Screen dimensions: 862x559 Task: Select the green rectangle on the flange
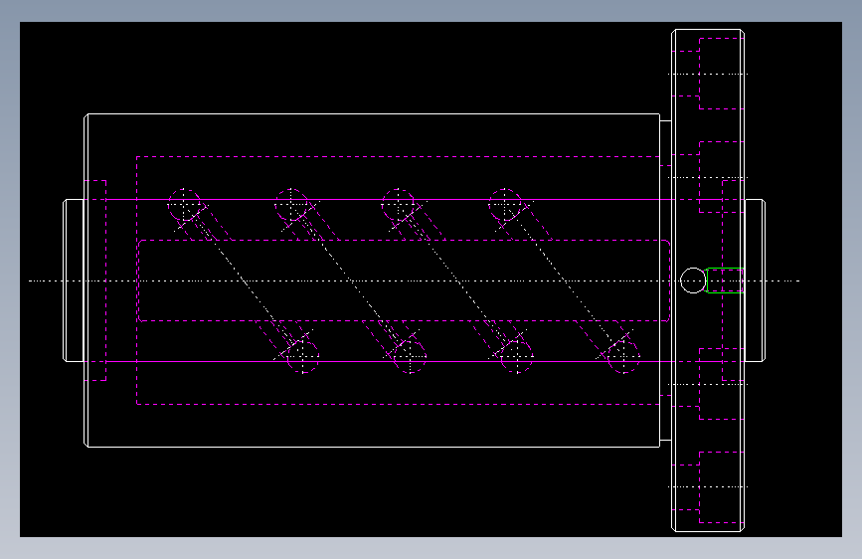725,280
